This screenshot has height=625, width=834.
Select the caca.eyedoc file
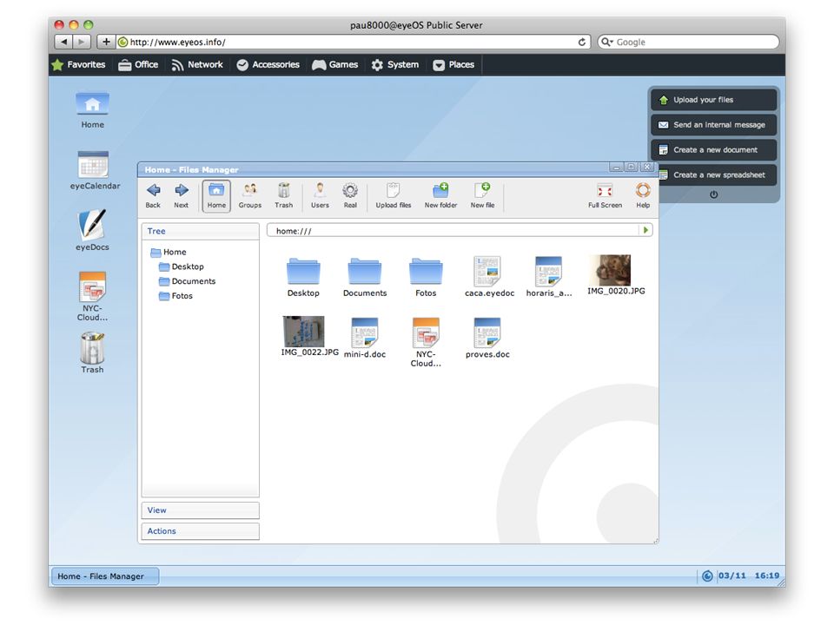[489, 276]
